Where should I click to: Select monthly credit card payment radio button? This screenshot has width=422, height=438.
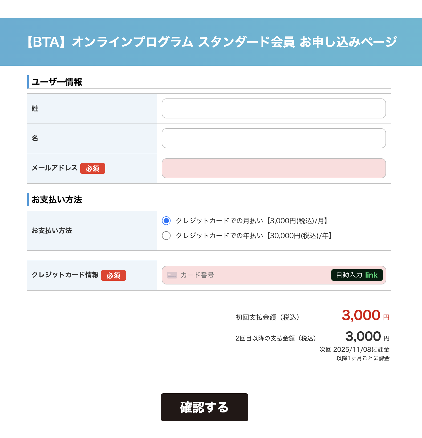(x=166, y=221)
